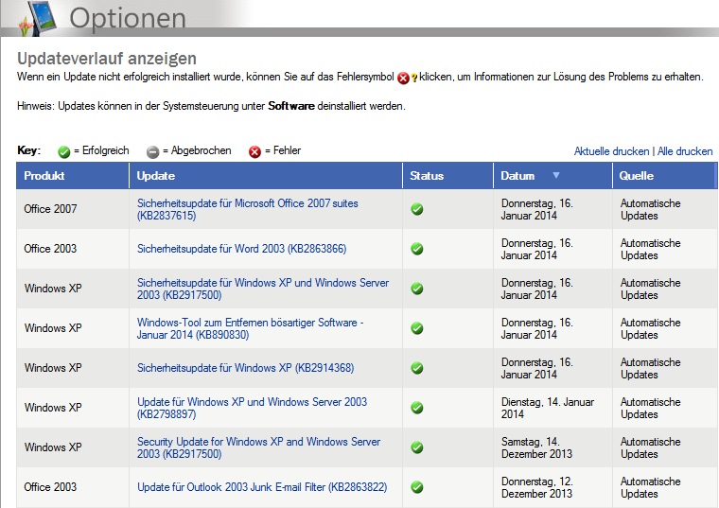
Task: Click the grey Abgebrochen icon in the key
Action: pos(152,151)
